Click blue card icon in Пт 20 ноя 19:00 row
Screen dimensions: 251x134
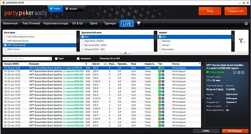(163, 78)
